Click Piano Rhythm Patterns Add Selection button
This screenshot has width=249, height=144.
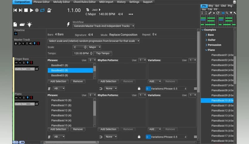tap(108, 129)
